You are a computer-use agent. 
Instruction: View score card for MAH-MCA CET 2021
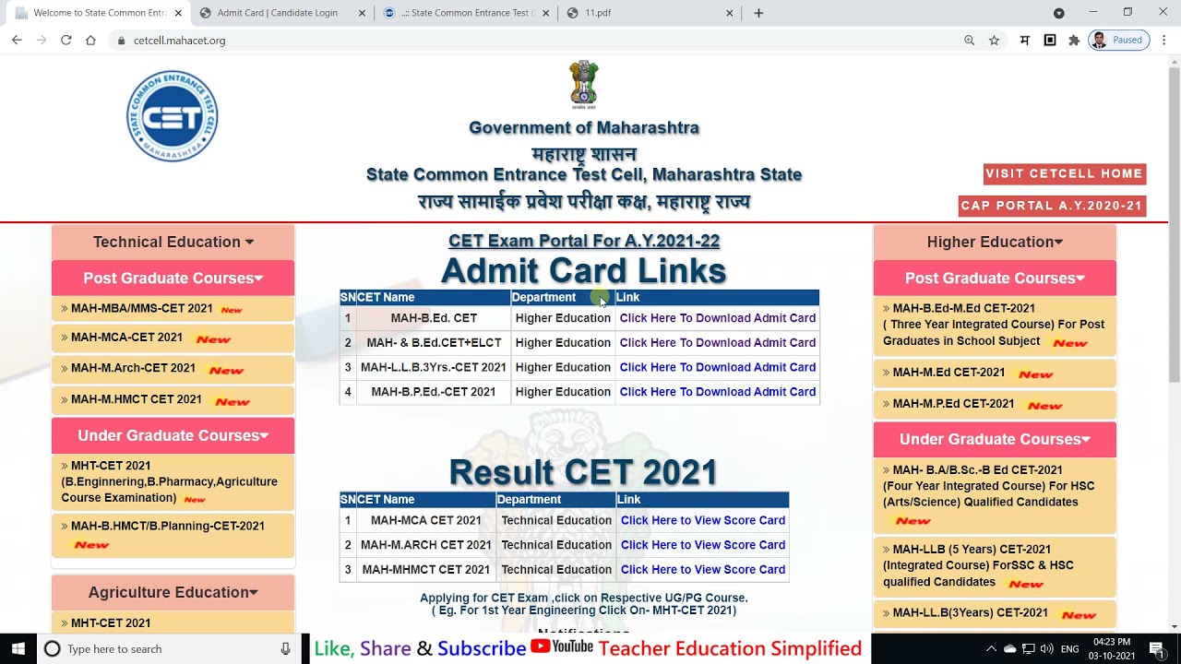(702, 520)
